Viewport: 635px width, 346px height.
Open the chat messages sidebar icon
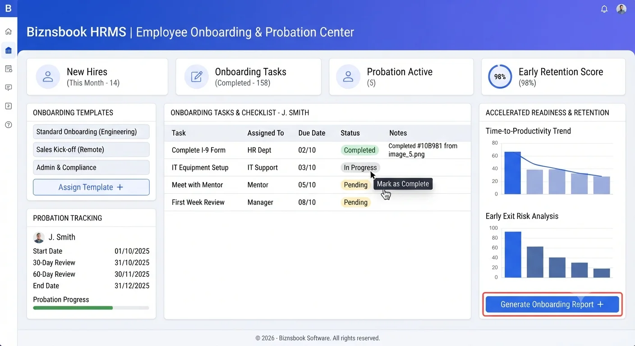pyautogui.click(x=8, y=87)
